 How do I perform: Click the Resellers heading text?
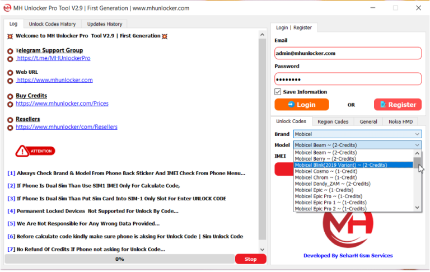point(27,119)
